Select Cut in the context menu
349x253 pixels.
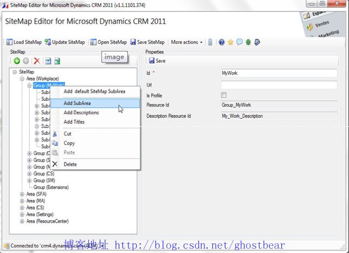point(95,134)
